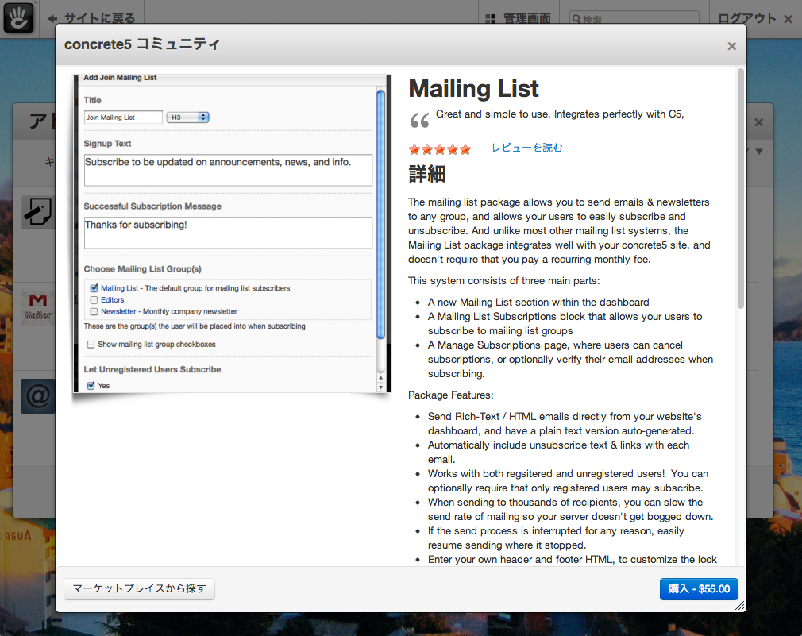Click the five-star rating icons
Image resolution: width=802 pixels, height=636 pixels.
point(439,149)
